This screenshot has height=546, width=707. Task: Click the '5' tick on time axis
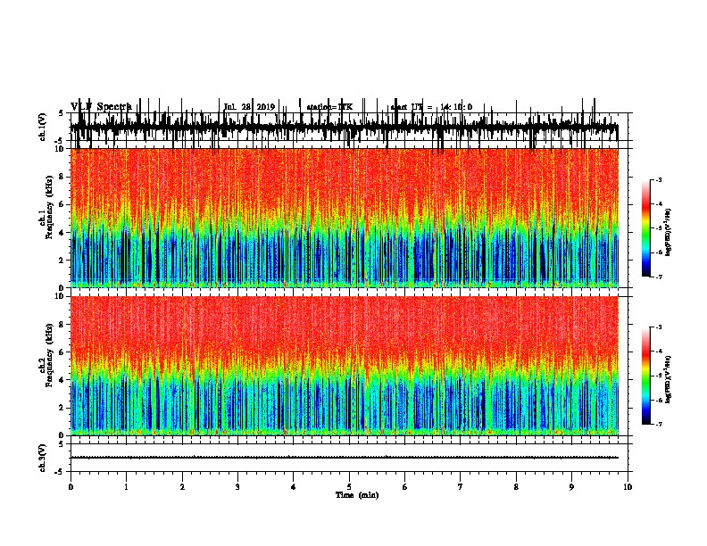349,487
